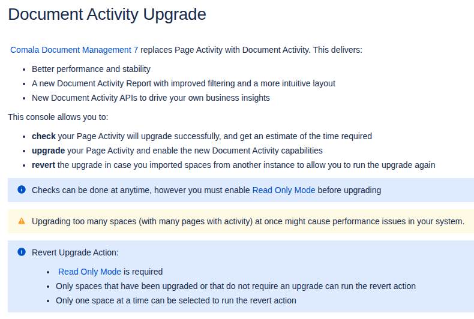Click the 'New Document Activity APIs' bullet
Screen dimensions: 474x319
pyautogui.click(x=151, y=98)
